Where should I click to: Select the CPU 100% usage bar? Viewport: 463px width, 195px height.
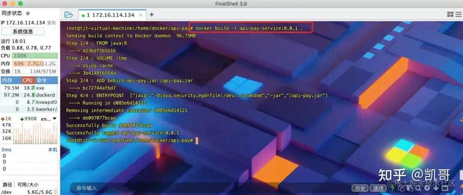click(35, 56)
